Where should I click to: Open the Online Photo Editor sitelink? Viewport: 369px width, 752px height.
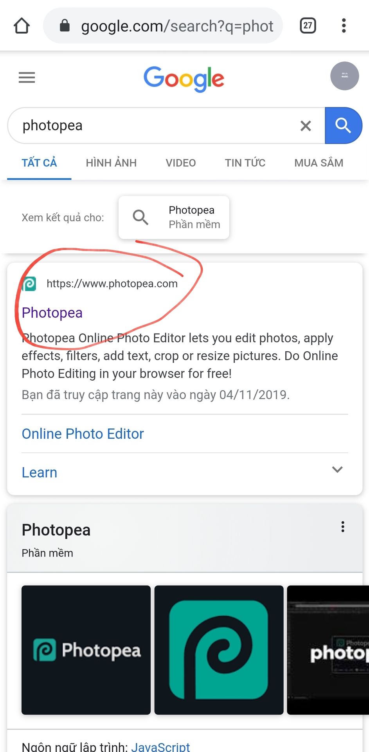pos(83,434)
